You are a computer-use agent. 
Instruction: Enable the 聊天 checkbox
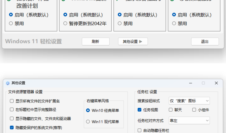click(x=170, y=110)
